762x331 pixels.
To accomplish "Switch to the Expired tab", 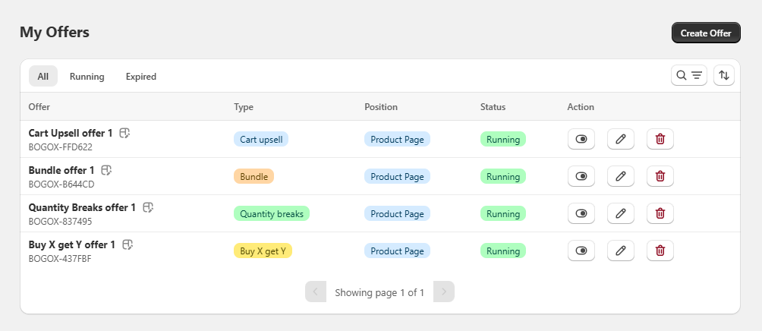I will [141, 77].
